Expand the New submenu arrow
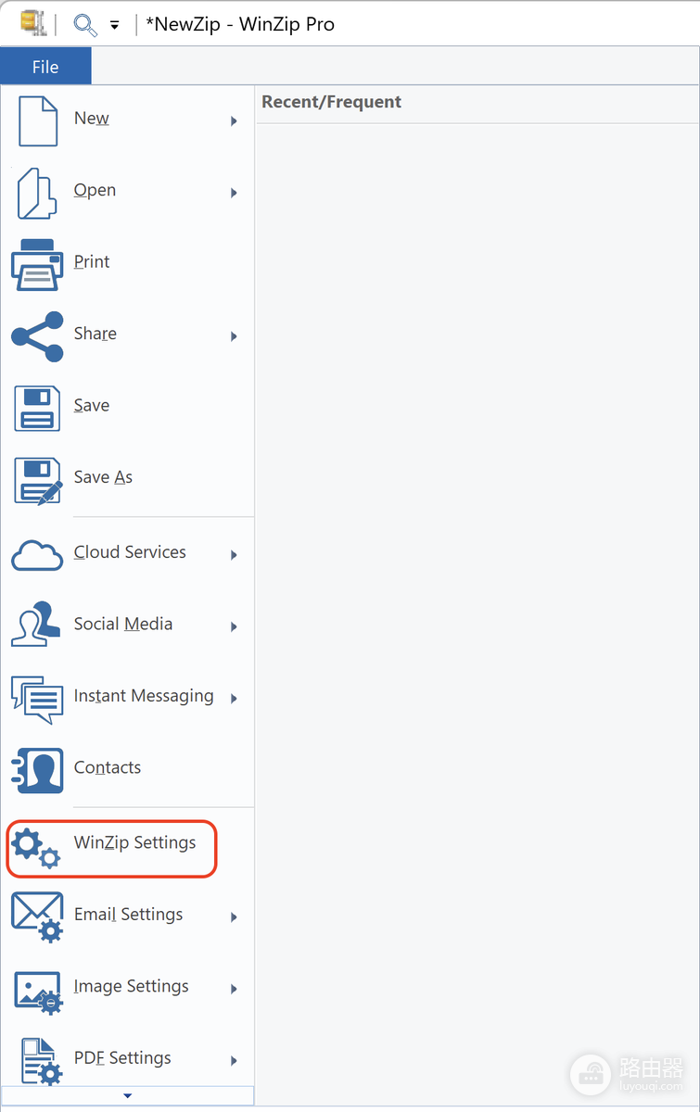Viewport: 700px width, 1112px height. coord(234,121)
